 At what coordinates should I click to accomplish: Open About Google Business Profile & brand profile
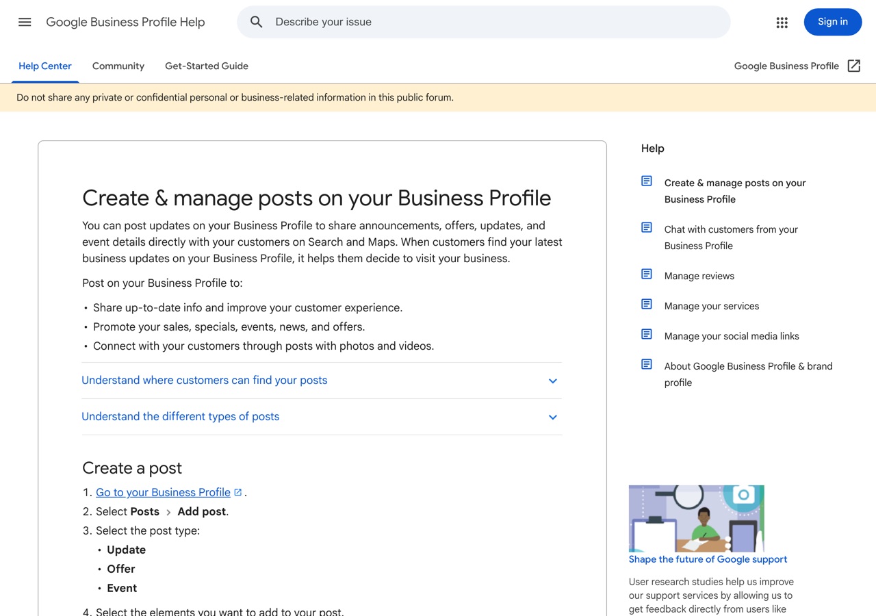click(x=748, y=374)
